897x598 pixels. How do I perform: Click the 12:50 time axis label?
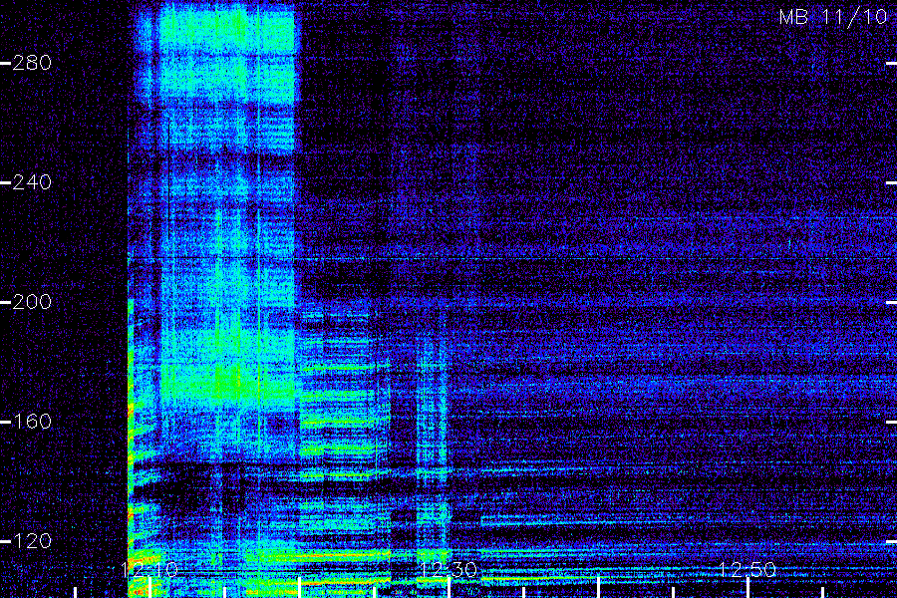(x=747, y=569)
